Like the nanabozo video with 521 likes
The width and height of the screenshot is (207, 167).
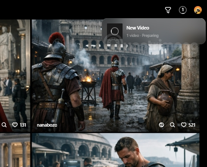[184, 125]
